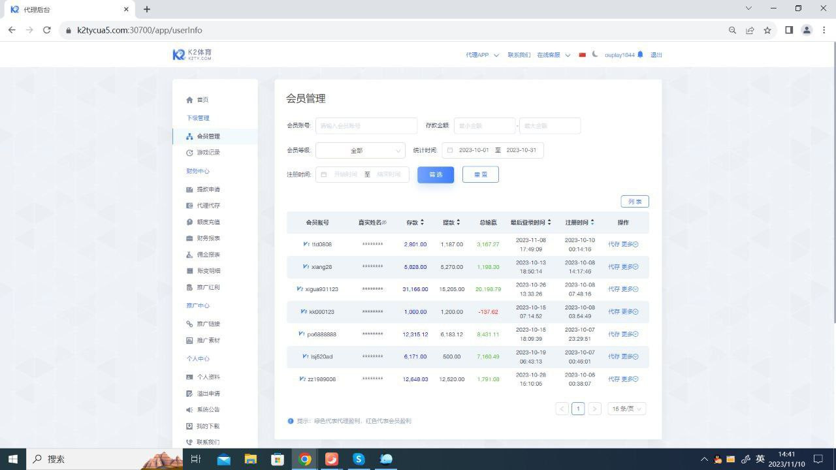The image size is (836, 470).
Task: Click the 推广素材 image icon
Action: (189, 341)
